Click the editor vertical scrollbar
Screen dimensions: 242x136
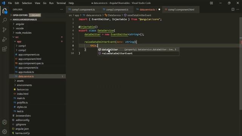tap(240, 63)
